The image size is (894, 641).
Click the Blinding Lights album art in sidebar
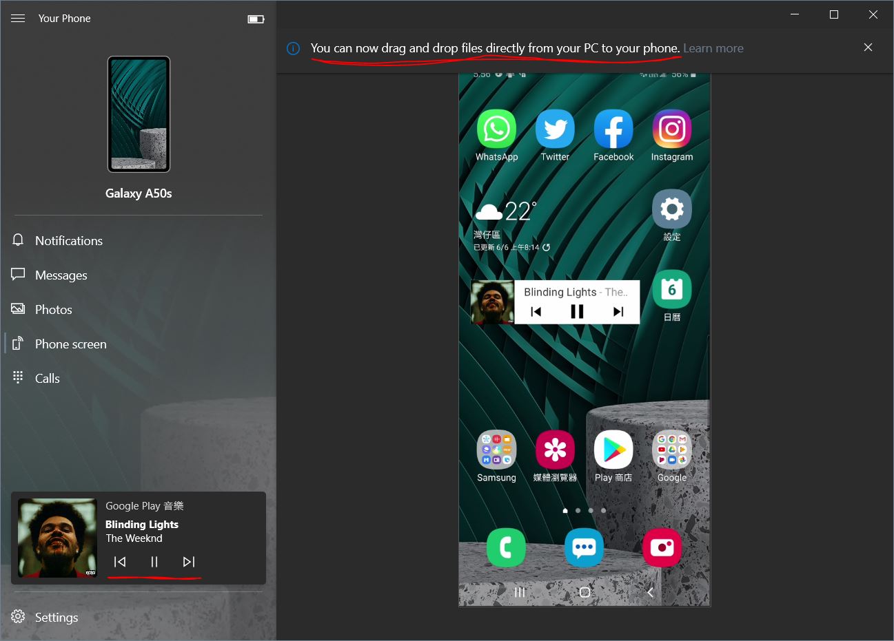pyautogui.click(x=57, y=538)
